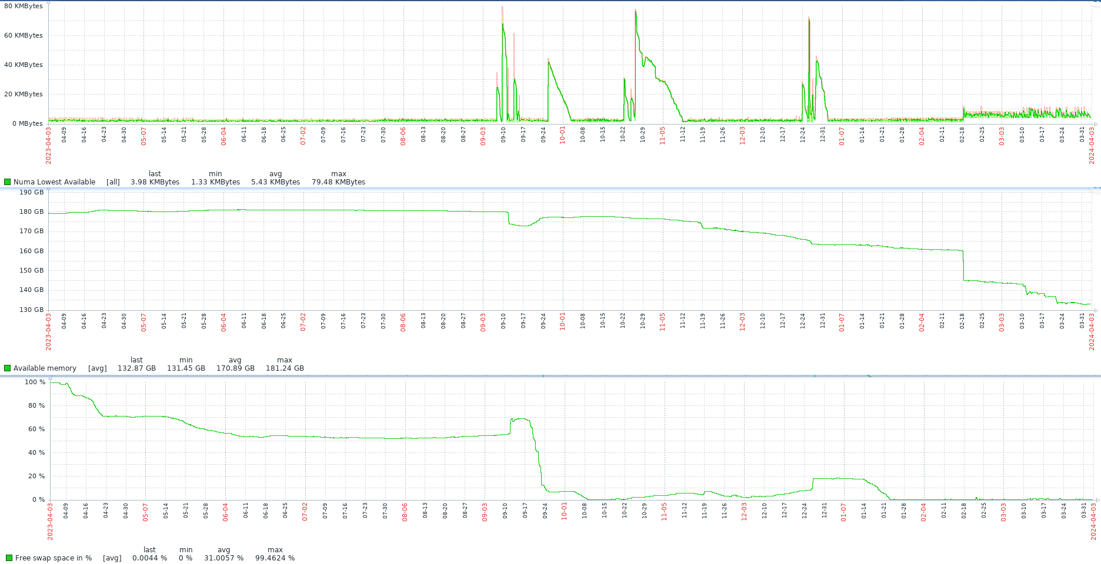Click the 190 GB y-axis label

tap(31, 192)
